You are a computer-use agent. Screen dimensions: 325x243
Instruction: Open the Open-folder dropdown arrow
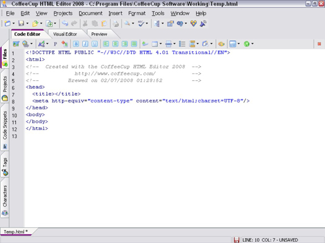click(x=41, y=24)
